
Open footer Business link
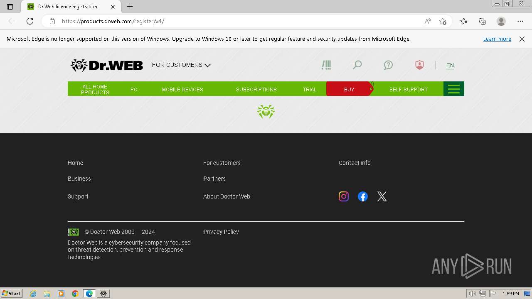[79, 179]
